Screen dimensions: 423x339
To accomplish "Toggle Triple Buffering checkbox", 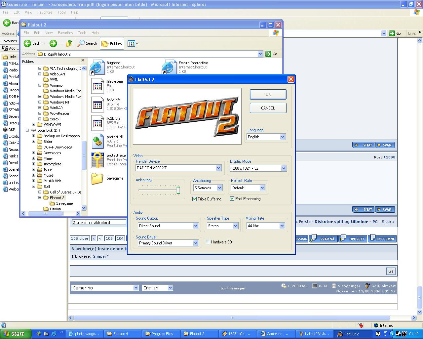I will tap(195, 199).
